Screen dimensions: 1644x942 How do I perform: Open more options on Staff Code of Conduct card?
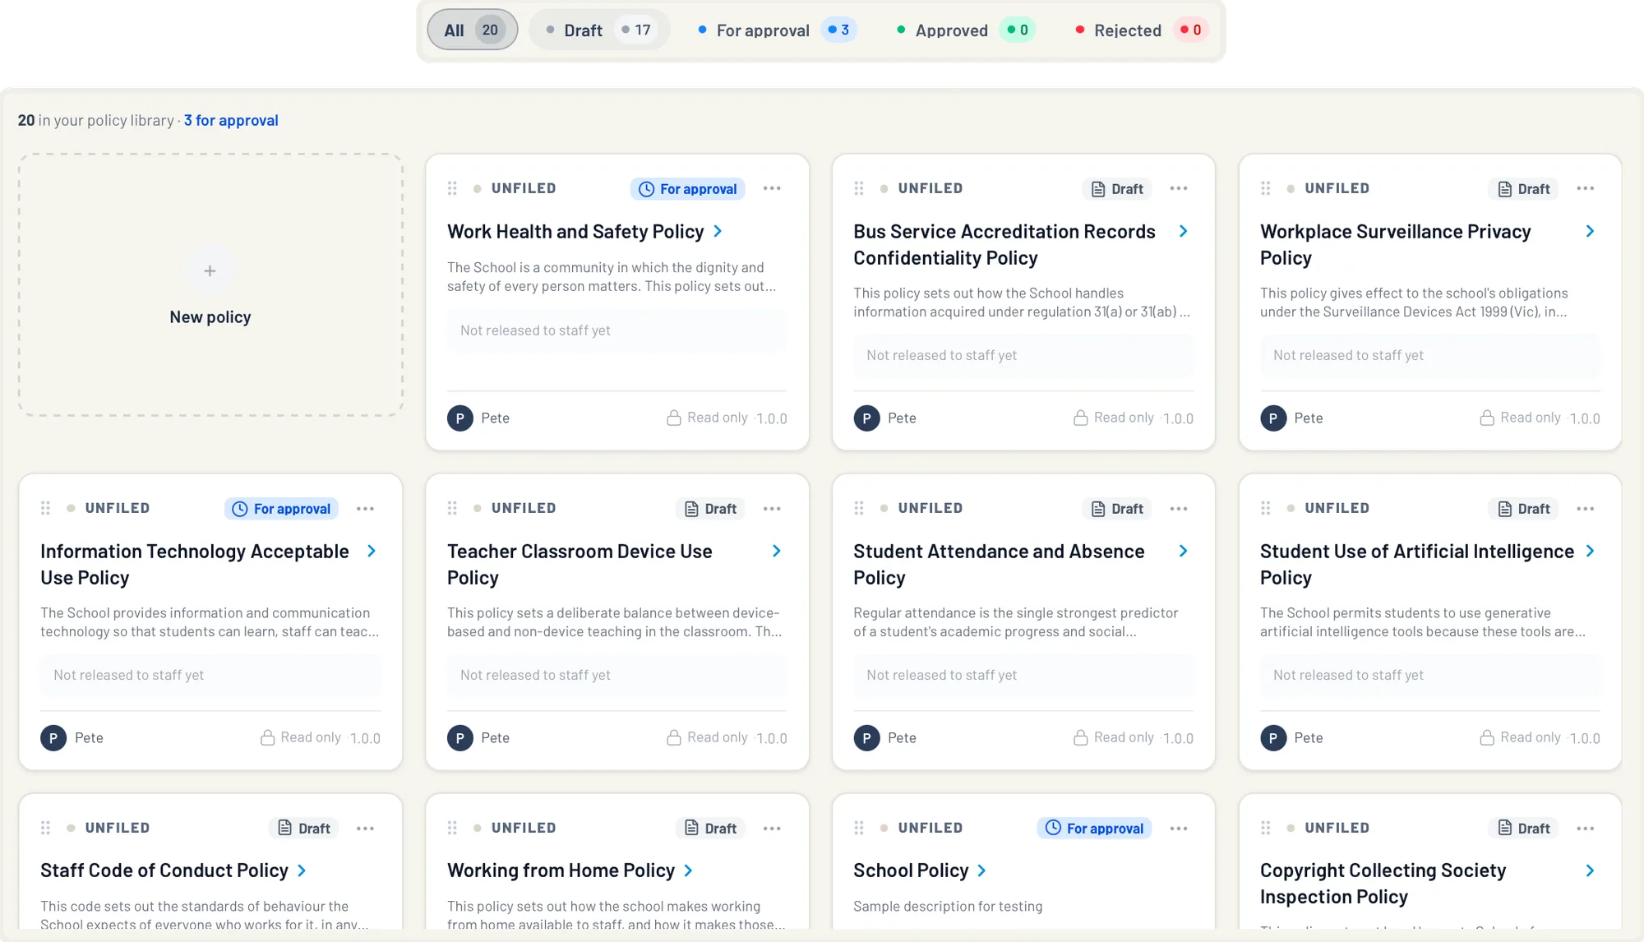pyautogui.click(x=366, y=829)
